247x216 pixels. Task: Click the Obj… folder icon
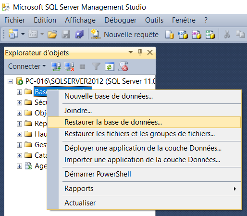(28, 113)
